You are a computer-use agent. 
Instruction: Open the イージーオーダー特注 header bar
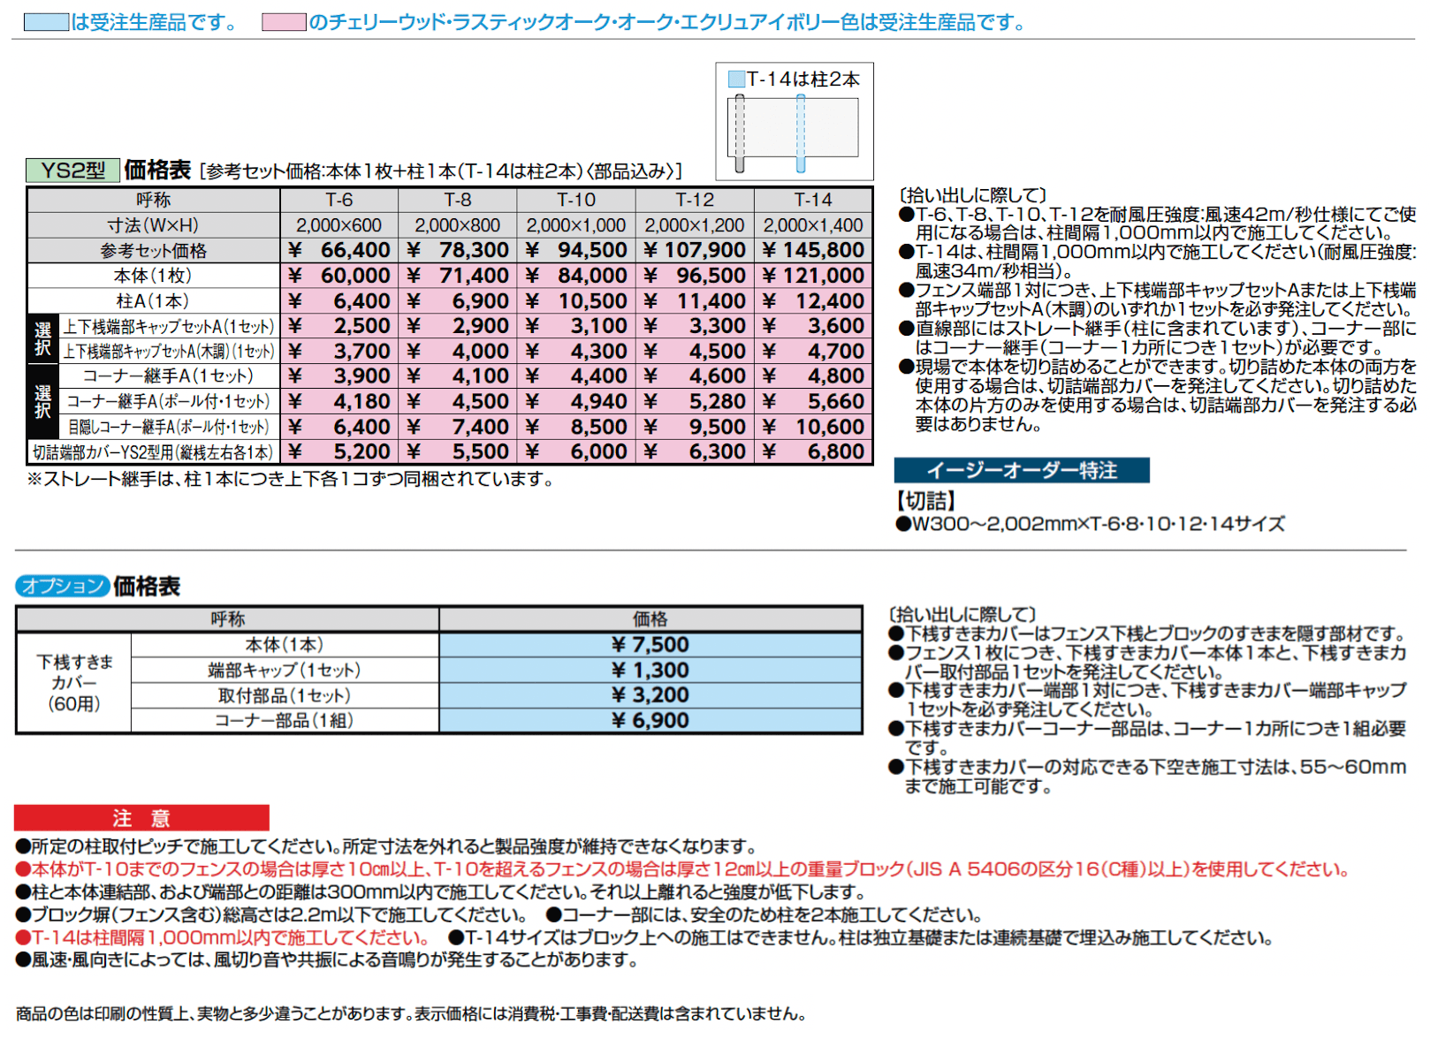coord(1021,469)
